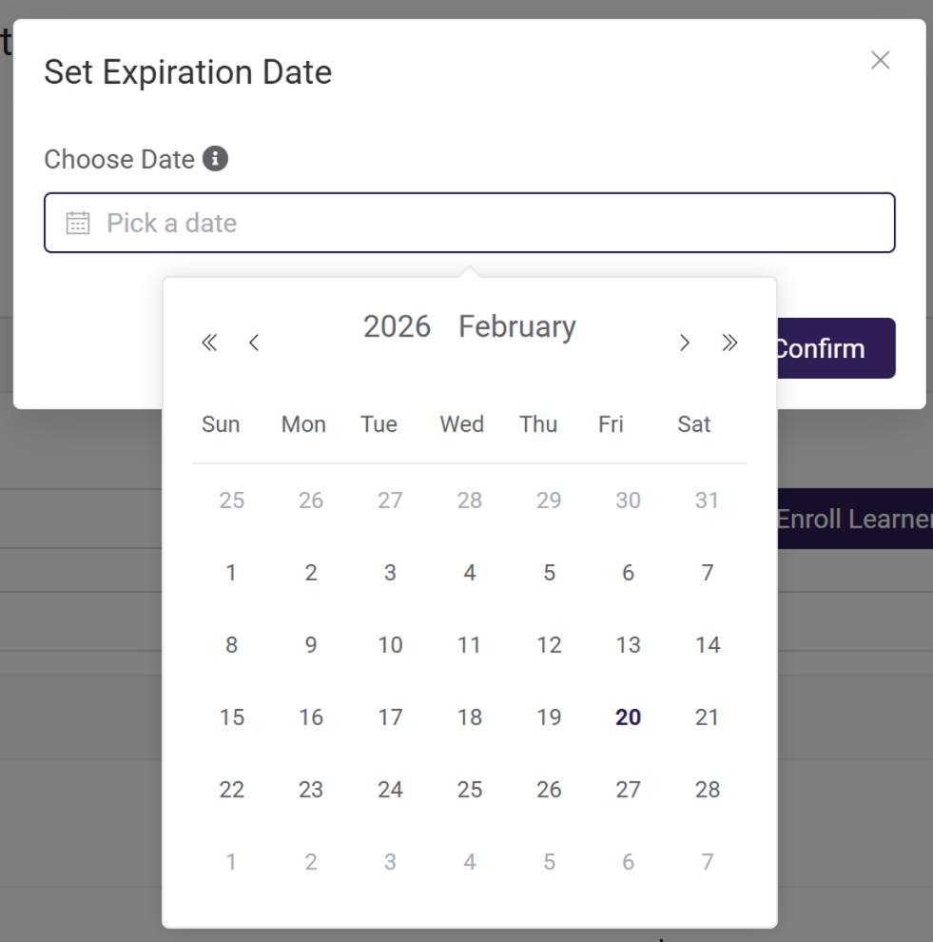
Task: Close the Set Expiration Date dialog
Action: pyautogui.click(x=881, y=61)
